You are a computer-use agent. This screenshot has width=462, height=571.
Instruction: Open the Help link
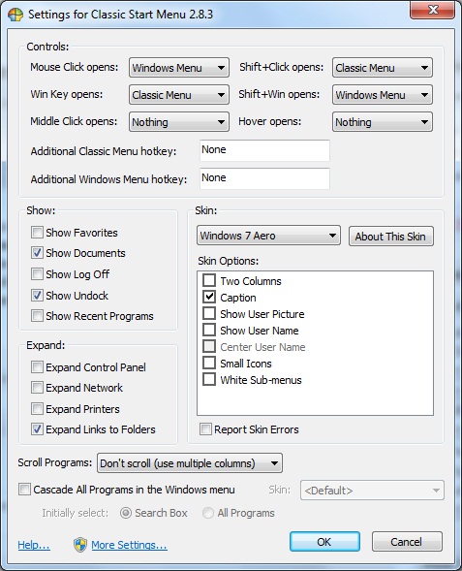[34, 545]
